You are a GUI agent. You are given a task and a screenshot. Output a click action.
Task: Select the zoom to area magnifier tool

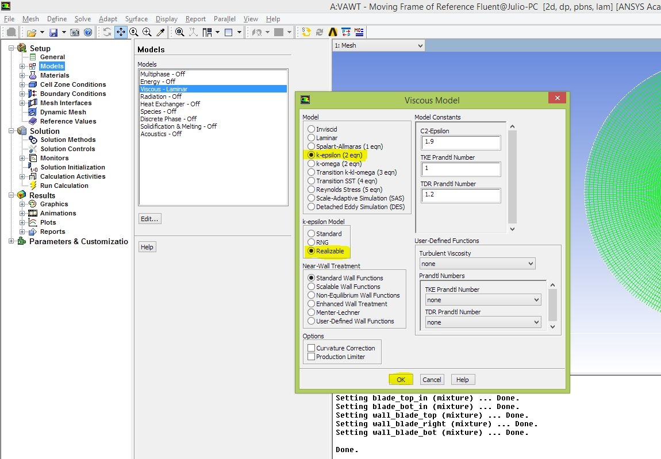click(147, 32)
